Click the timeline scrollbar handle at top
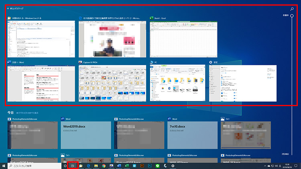This screenshot has height=169, width=301. click(x=292, y=16)
